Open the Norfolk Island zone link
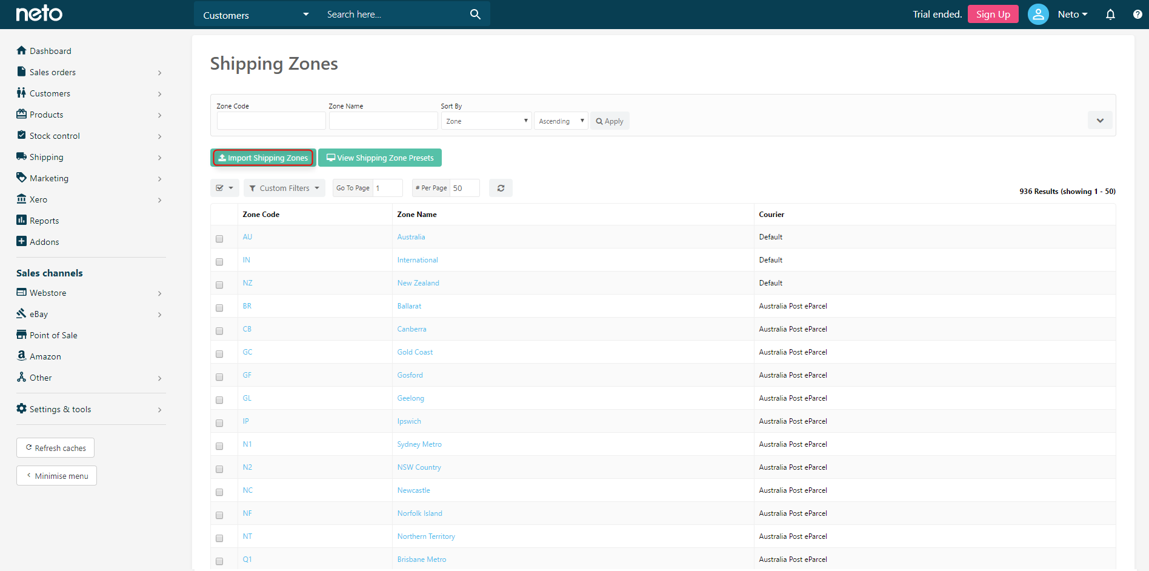The width and height of the screenshot is (1149, 571). (419, 513)
